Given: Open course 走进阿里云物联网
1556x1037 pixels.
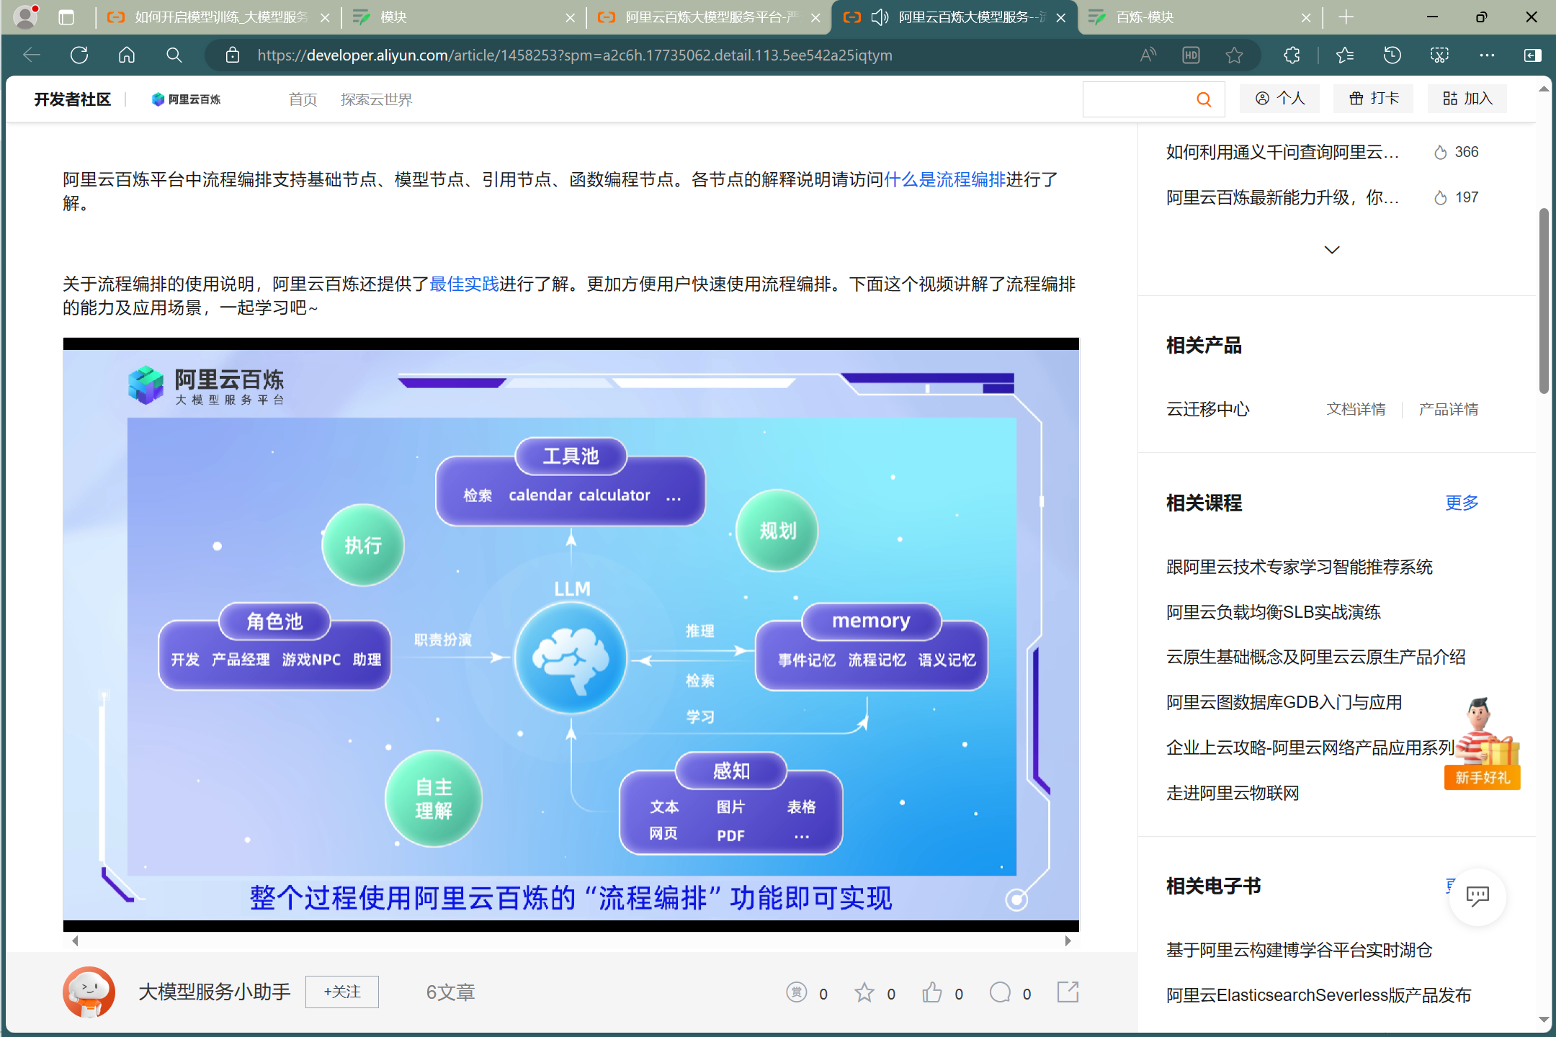Looking at the screenshot, I should 1233,793.
